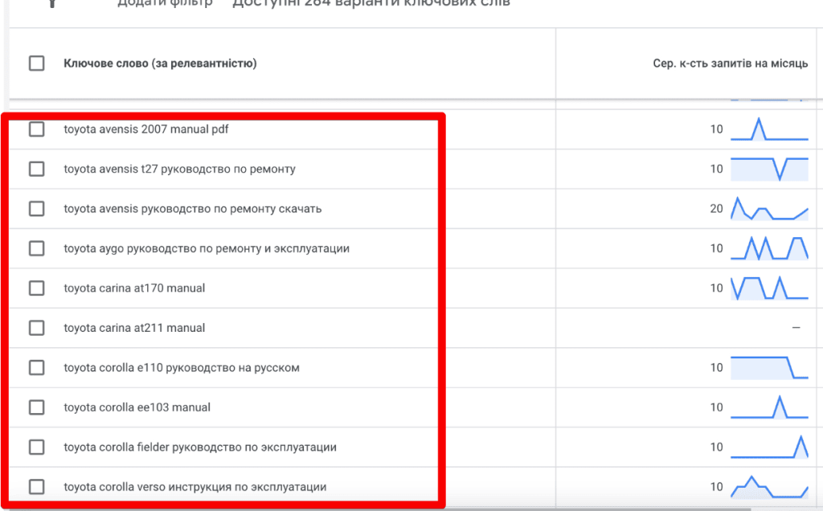Image resolution: width=823 pixels, height=511 pixels.
Task: Sort by "Сер. к-сть запитів на місяць" column
Action: point(730,63)
